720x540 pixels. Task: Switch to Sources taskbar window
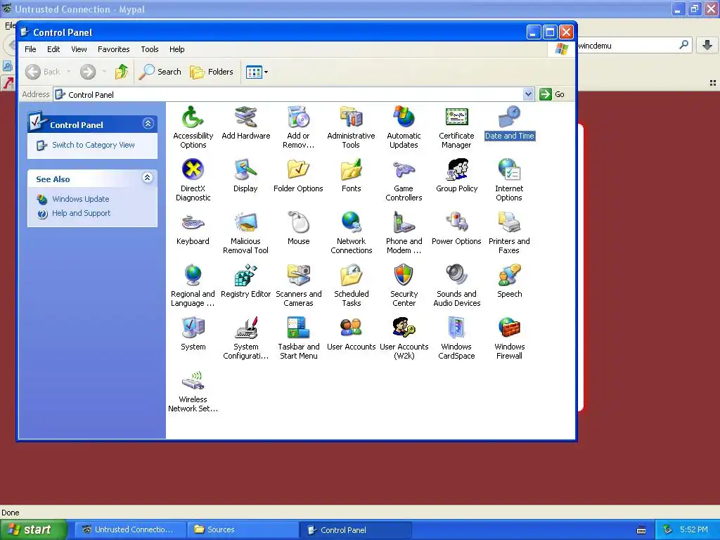[243, 529]
